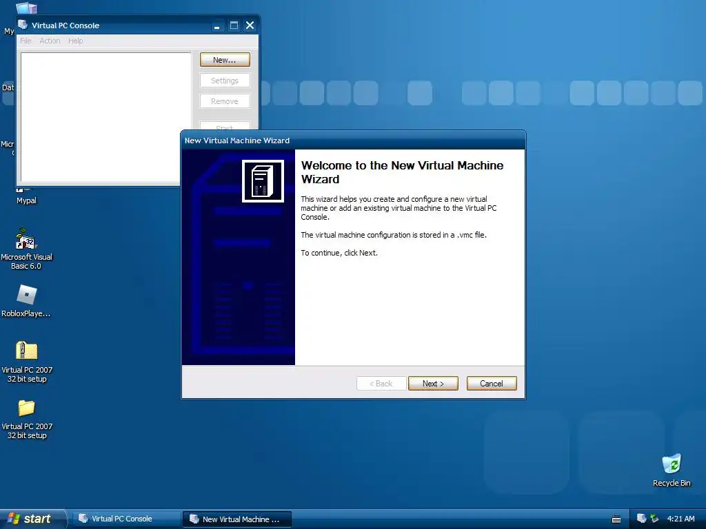Screen dimensions: 706x529
Task: Click the '.vmc file' description sentence
Action: tap(394, 235)
